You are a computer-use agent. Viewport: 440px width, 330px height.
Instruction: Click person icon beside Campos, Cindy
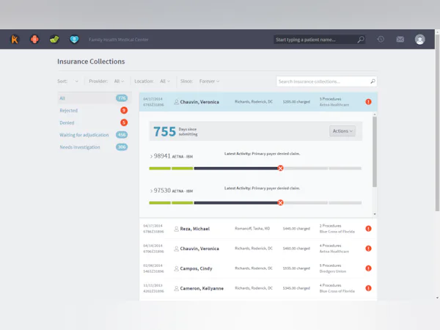pyautogui.click(x=176, y=268)
